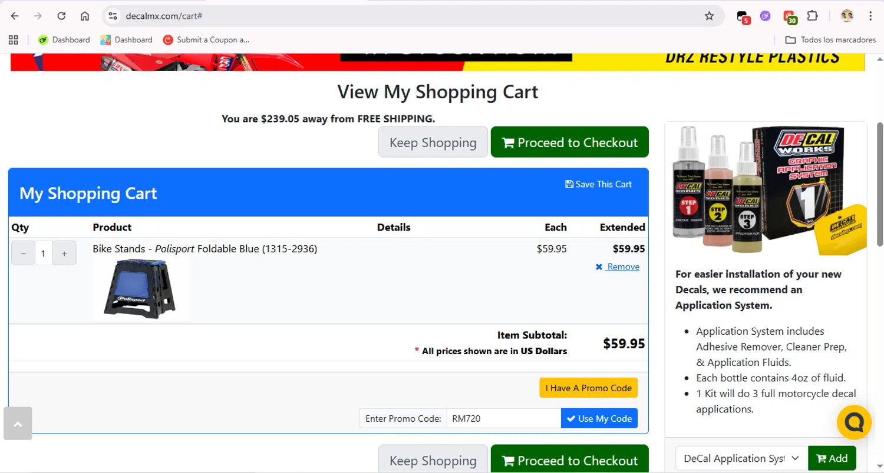This screenshot has width=884, height=473.
Task: Click the scroll-to-top arrow button
Action: 18,423
